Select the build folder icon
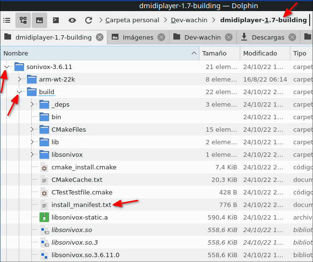The width and height of the screenshot is (313, 262). 32,92
